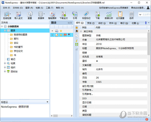Image resolution: width=151 pixels, height=122 pixels.
Task: Click the record list horizontal scrollbar thumb
Action: click(x=55, y=116)
